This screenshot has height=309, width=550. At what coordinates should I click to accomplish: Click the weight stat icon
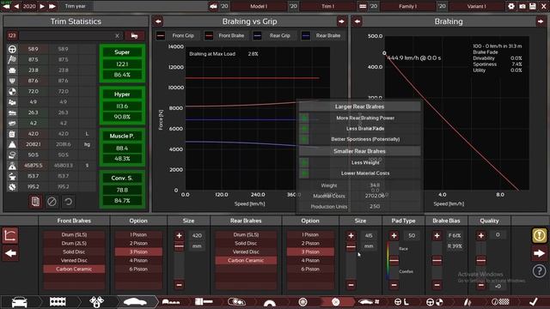pyautogui.click(x=12, y=144)
